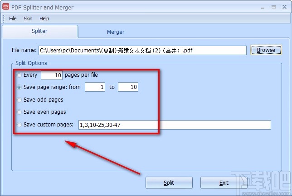This screenshot has height=196, width=292.
Task: Click the custom pages text field
Action: coord(175,125)
